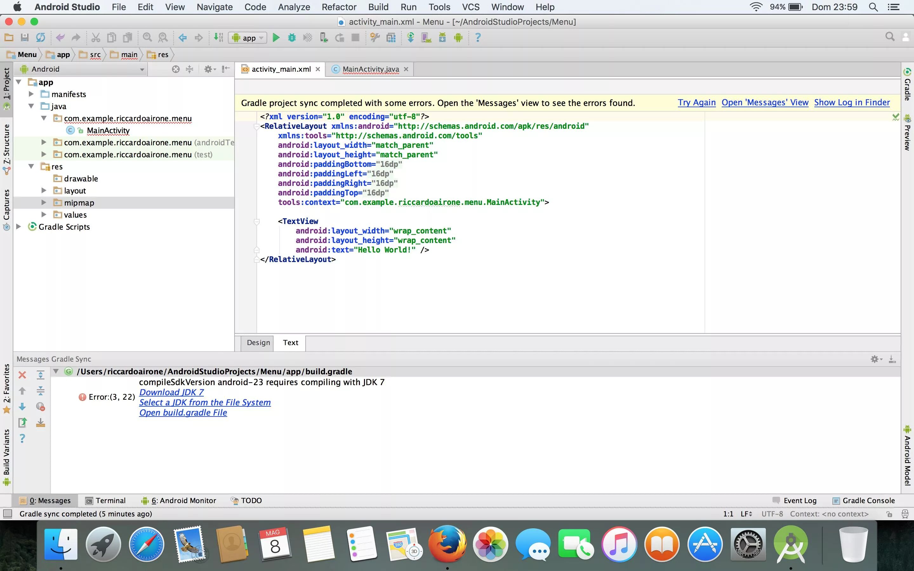Click Open build.gradle File link
Image resolution: width=914 pixels, height=571 pixels.
(x=183, y=413)
